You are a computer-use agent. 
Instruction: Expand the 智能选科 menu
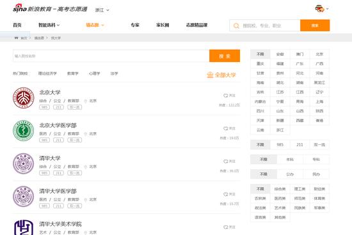(49, 25)
